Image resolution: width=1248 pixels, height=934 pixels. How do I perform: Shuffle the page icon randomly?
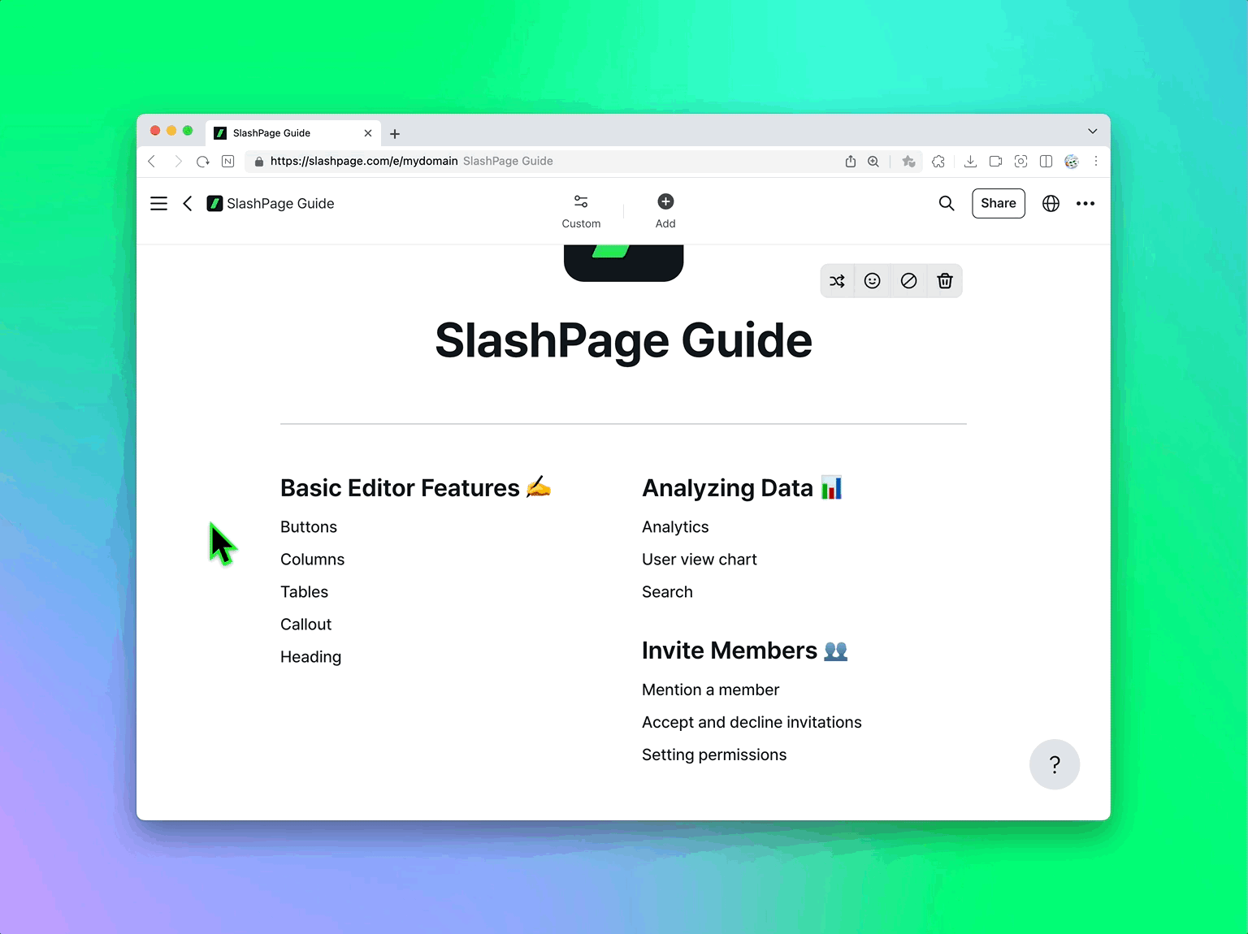(x=838, y=281)
